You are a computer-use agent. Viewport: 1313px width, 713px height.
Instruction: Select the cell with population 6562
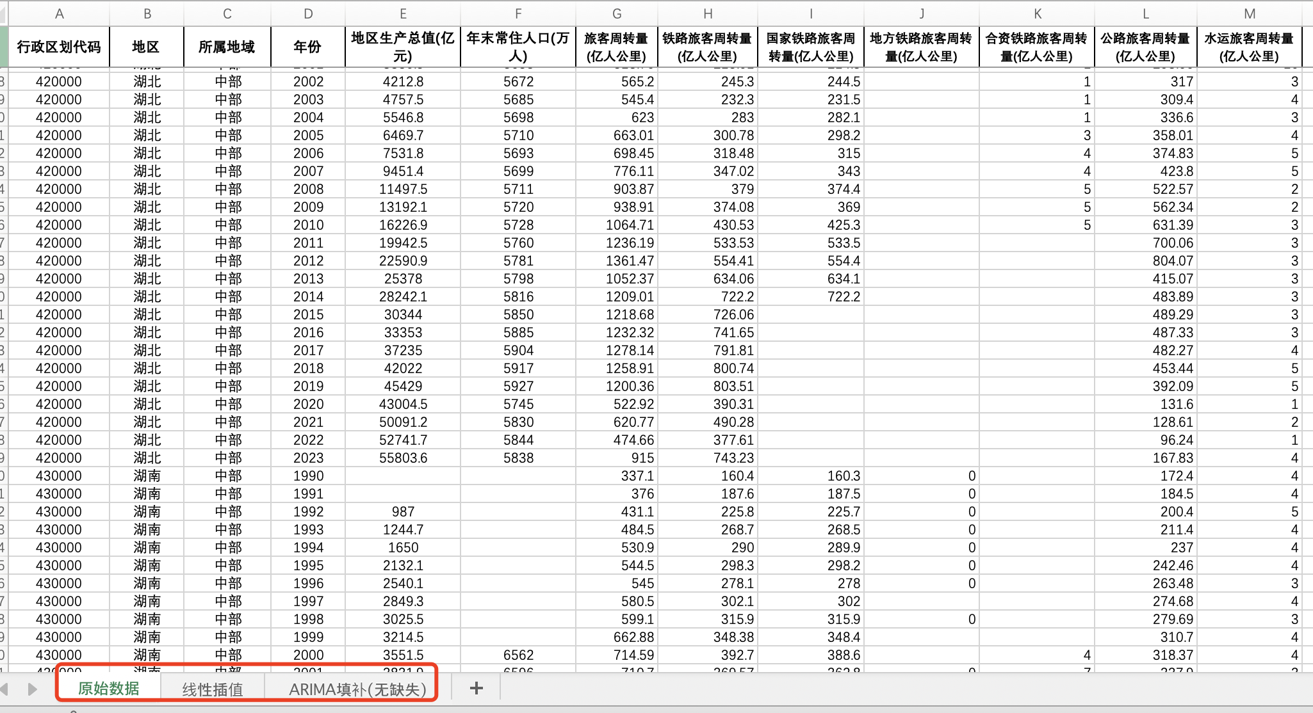[518, 655]
